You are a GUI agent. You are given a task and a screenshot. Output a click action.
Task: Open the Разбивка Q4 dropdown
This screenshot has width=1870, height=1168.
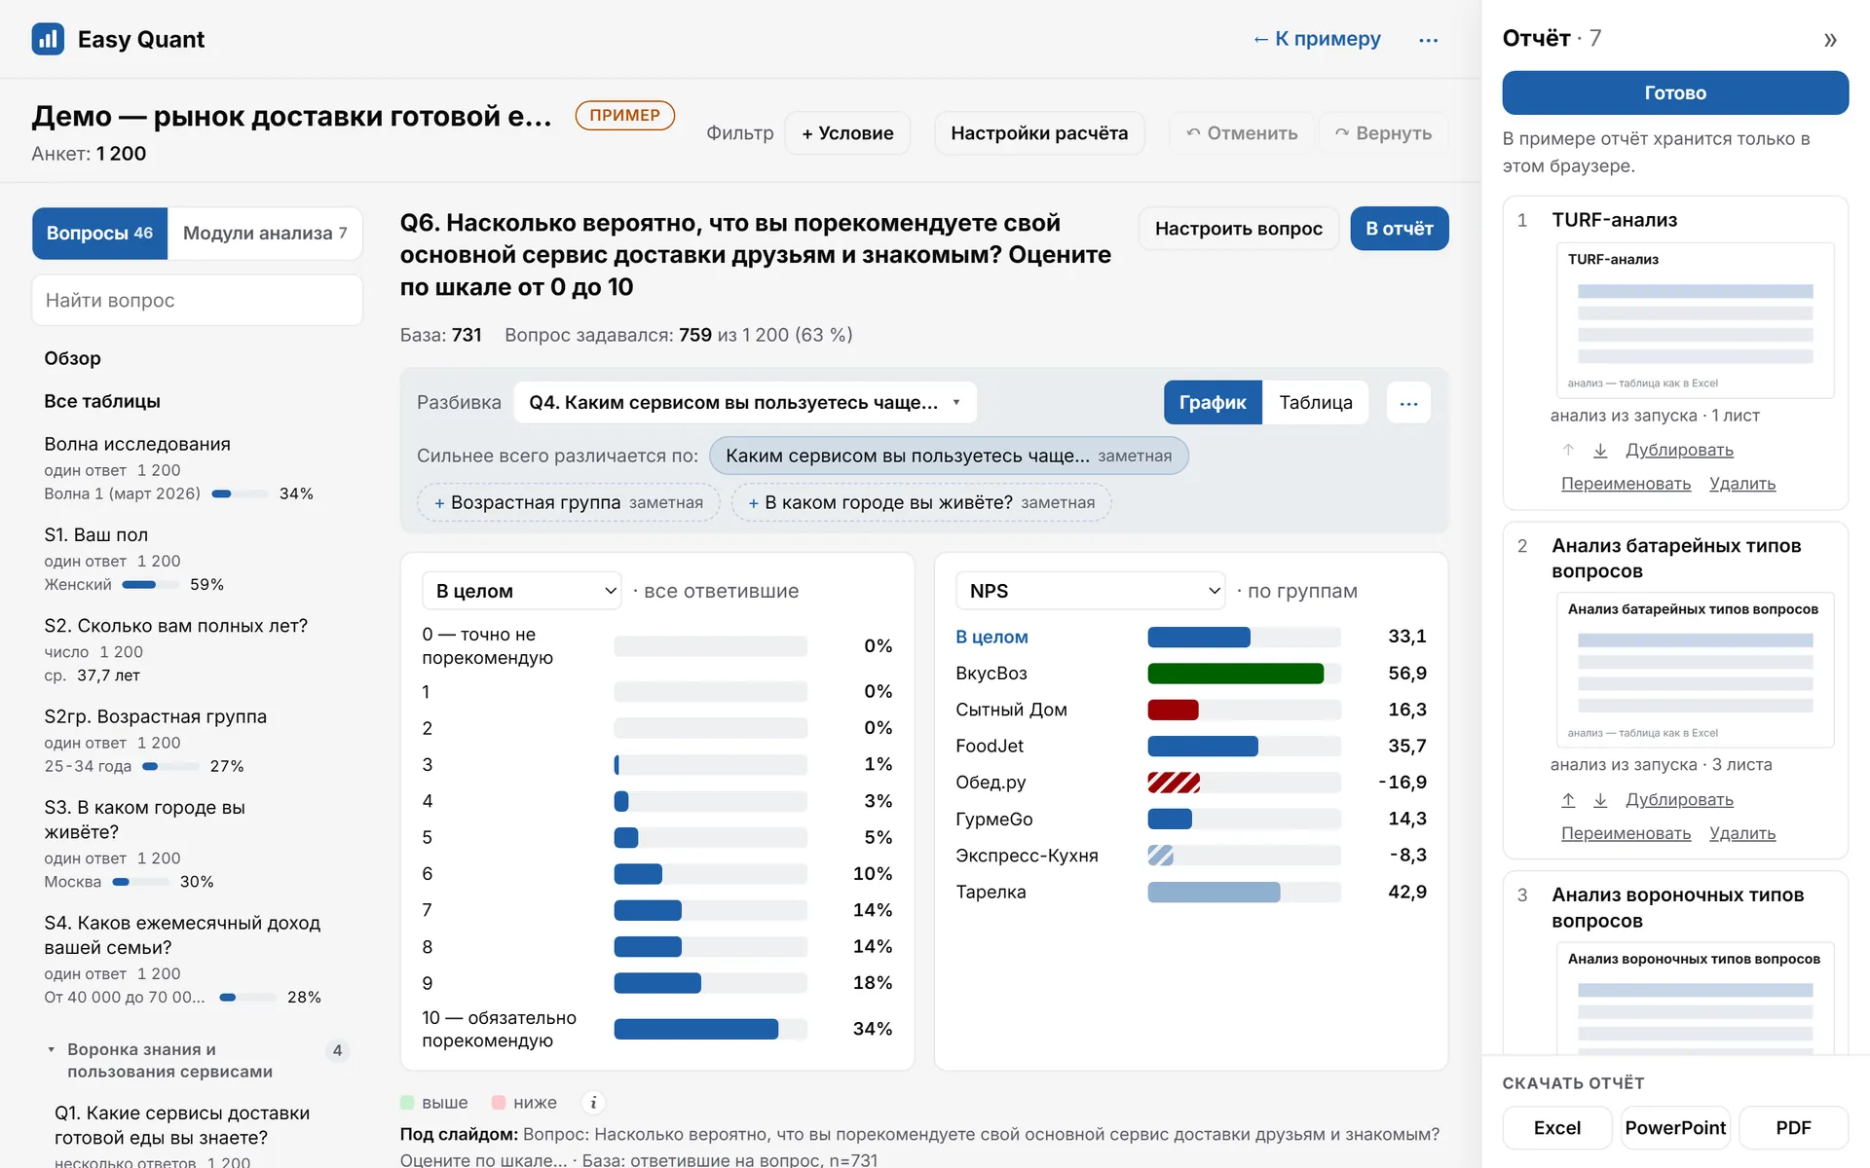point(745,403)
